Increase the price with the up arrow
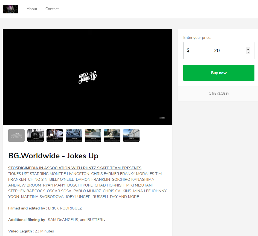 tap(248, 49)
